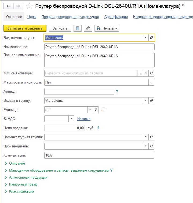Open the Номенклатурная группа dropdown arrow
The width and height of the screenshot is (193, 203).
tap(146, 137)
